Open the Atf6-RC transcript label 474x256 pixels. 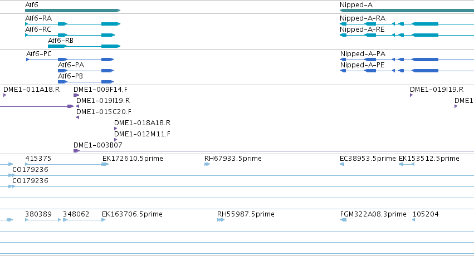click(38, 29)
